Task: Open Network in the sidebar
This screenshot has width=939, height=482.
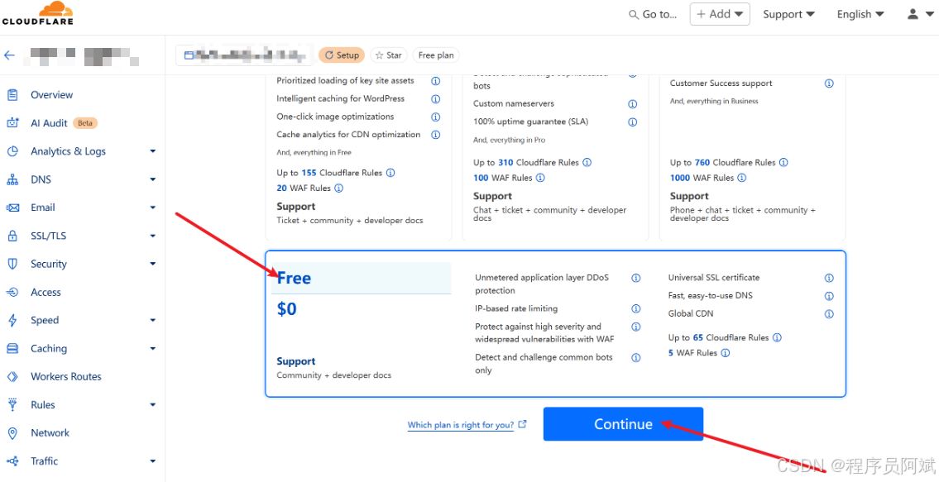Action: [x=50, y=432]
